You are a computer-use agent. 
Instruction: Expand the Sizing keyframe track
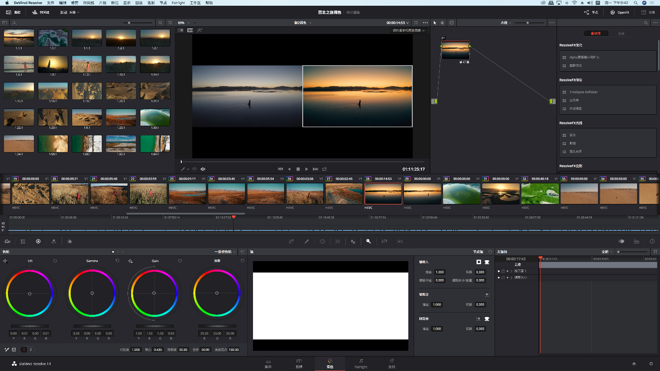point(511,277)
